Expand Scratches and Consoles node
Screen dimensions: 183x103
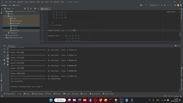coord(4,37)
